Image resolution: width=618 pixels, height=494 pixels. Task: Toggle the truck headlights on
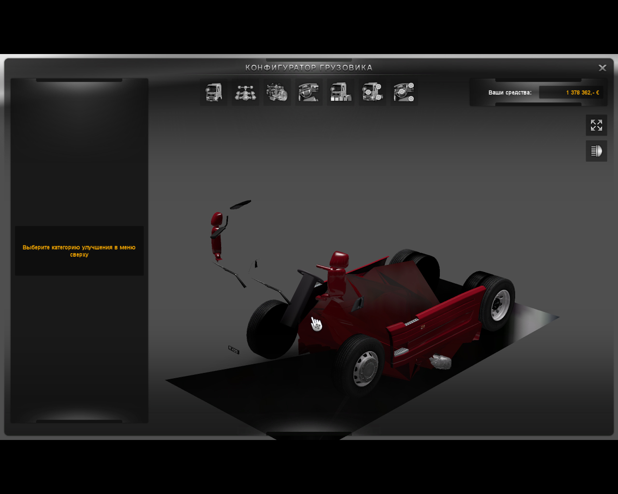click(x=596, y=151)
